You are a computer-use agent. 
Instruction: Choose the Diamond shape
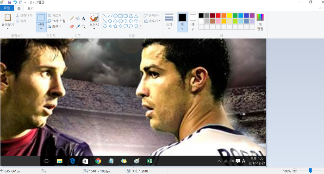(x=110, y=21)
